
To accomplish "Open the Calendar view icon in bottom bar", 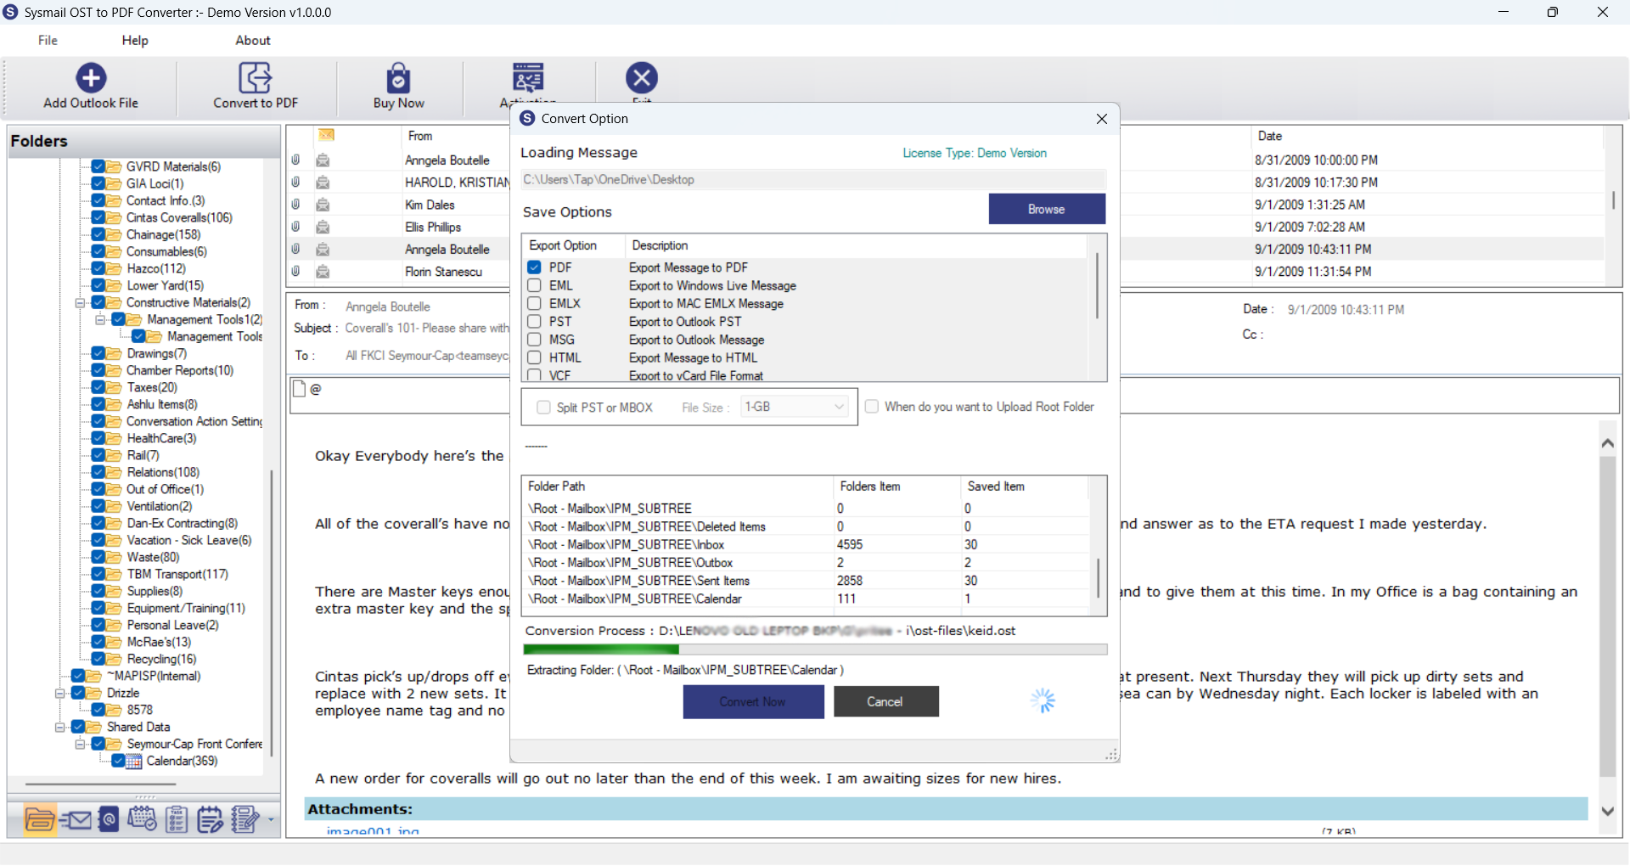I will (x=142, y=819).
